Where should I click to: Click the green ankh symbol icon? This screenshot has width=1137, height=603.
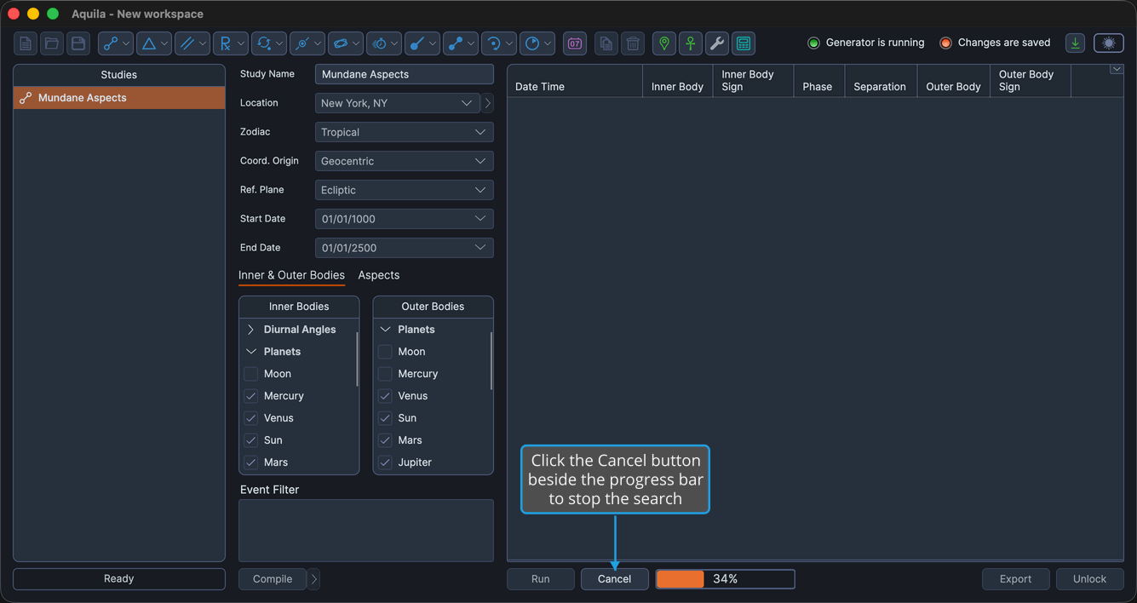691,43
